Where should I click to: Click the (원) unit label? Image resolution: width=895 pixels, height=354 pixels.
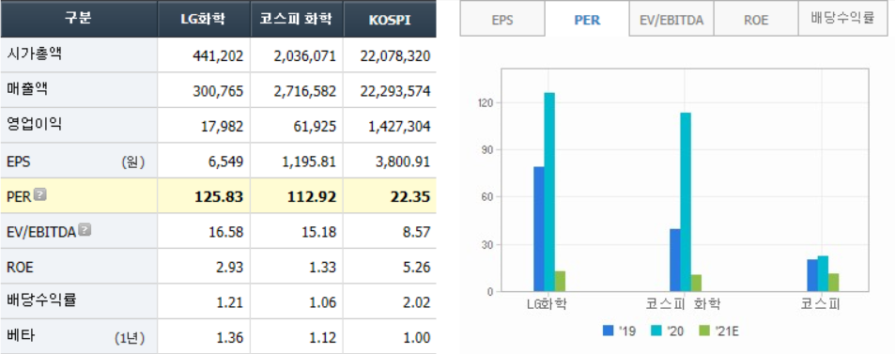(132, 162)
